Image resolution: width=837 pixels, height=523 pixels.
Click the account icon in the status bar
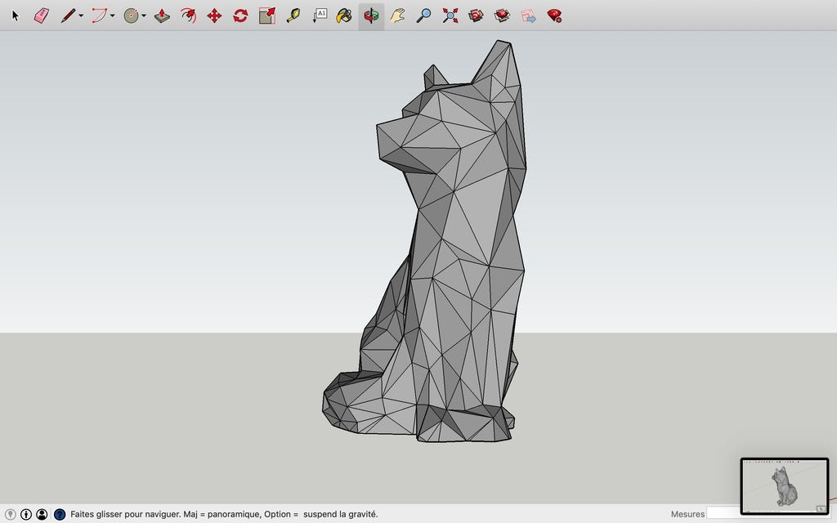tap(43, 515)
